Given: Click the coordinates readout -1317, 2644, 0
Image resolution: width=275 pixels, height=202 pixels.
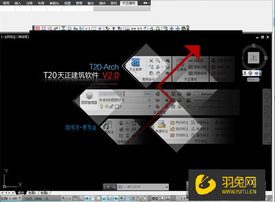Looking at the screenshot, I should [x=36, y=198].
